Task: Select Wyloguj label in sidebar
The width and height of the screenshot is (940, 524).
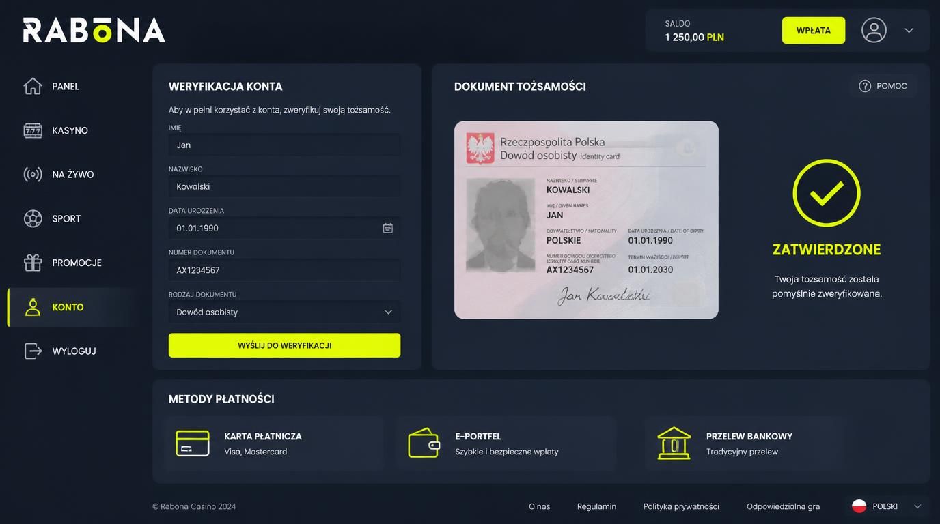Action: click(x=74, y=351)
